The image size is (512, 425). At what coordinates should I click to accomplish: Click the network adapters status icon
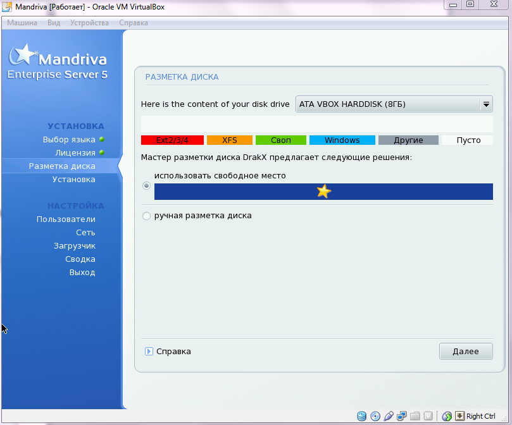(x=402, y=416)
